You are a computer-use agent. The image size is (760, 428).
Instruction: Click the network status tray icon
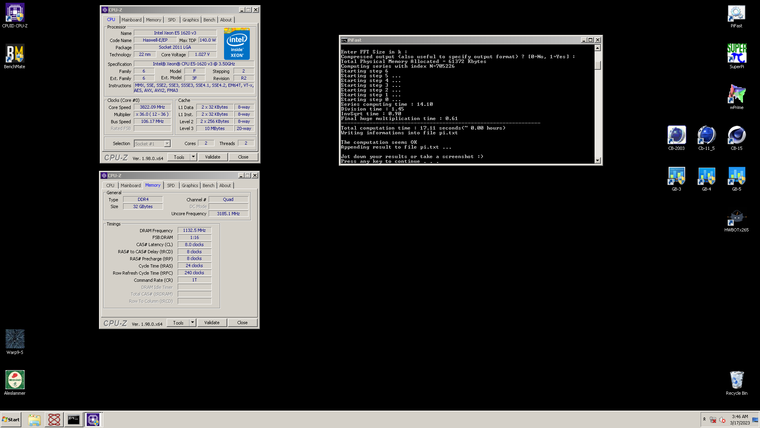[x=713, y=420]
